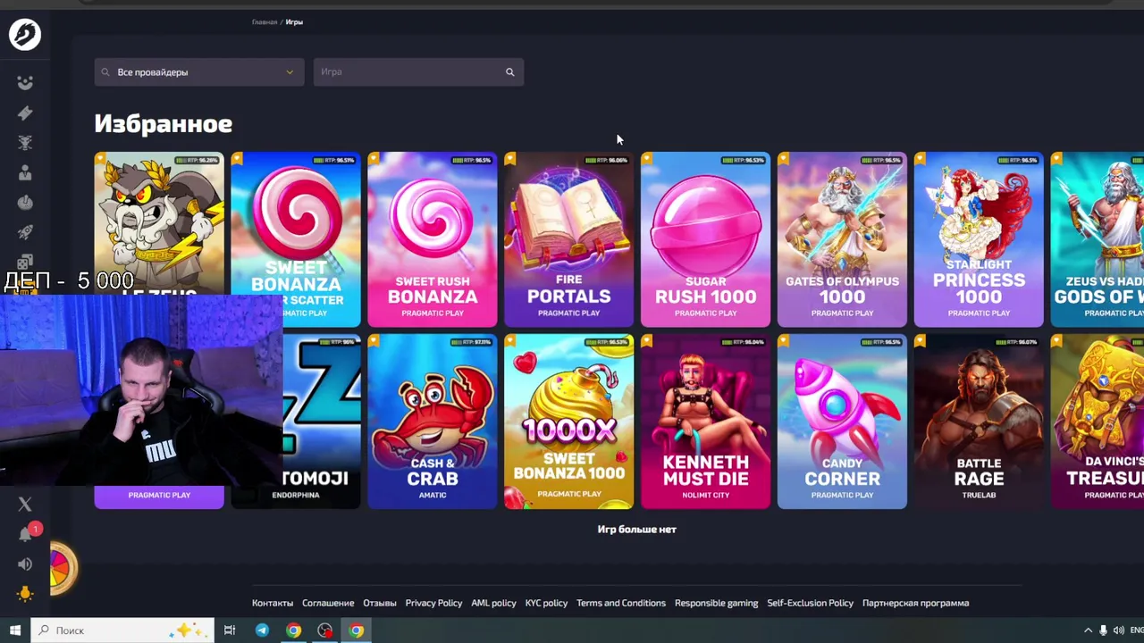
Task: Toggle the light theme bulb icon
Action: (25, 594)
